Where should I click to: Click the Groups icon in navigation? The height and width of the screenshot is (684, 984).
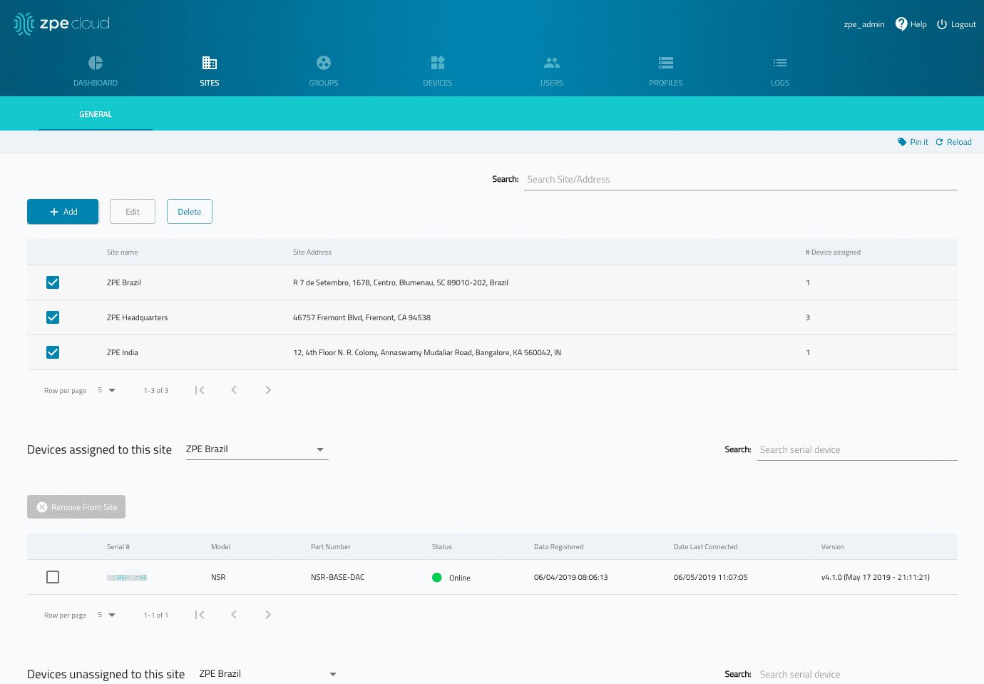324,63
